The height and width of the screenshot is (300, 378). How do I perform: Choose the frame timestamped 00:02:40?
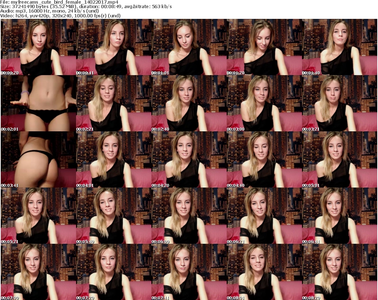coord(189,103)
